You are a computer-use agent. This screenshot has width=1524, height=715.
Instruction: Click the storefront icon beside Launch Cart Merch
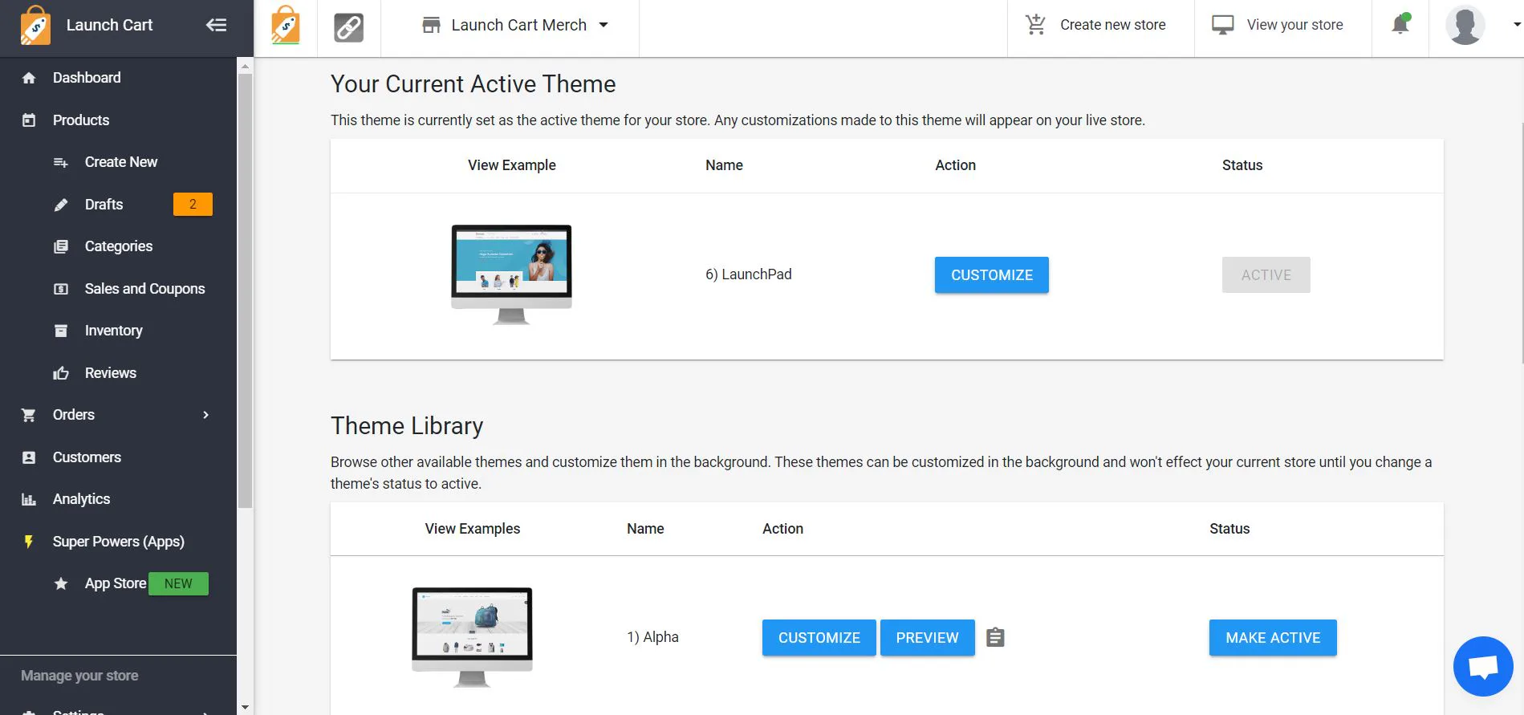click(x=432, y=25)
